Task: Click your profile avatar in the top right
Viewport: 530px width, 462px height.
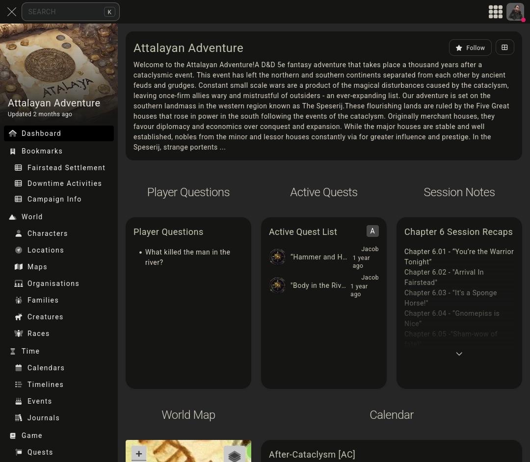Action: tap(515, 11)
